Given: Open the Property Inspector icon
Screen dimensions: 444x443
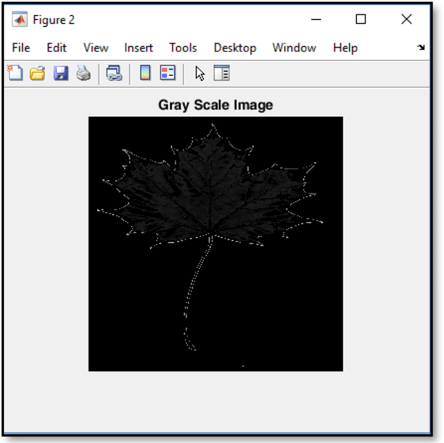Looking at the screenshot, I should [x=222, y=73].
